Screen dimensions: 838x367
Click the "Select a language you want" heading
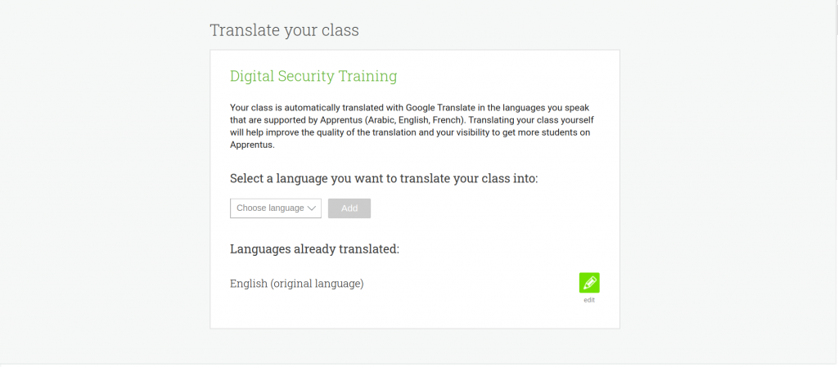point(384,178)
